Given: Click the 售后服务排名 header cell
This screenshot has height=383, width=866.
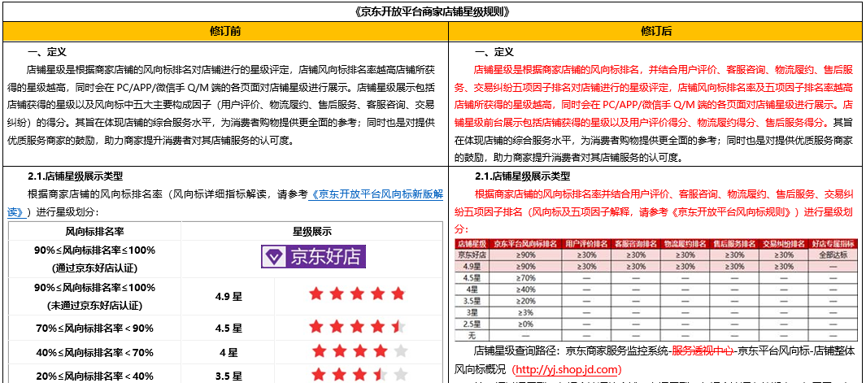Looking at the screenshot, I should pyautogui.click(x=734, y=244).
